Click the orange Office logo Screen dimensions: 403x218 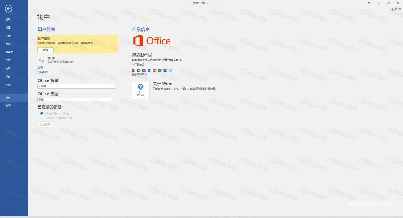(x=152, y=41)
